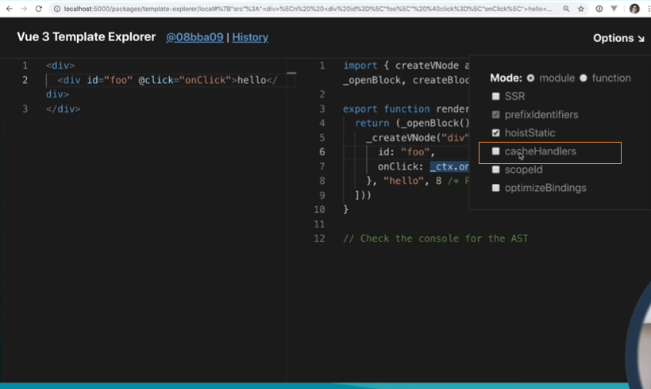Go back with the browser back arrow
Viewport: 651px width, 389px height.
[10, 9]
